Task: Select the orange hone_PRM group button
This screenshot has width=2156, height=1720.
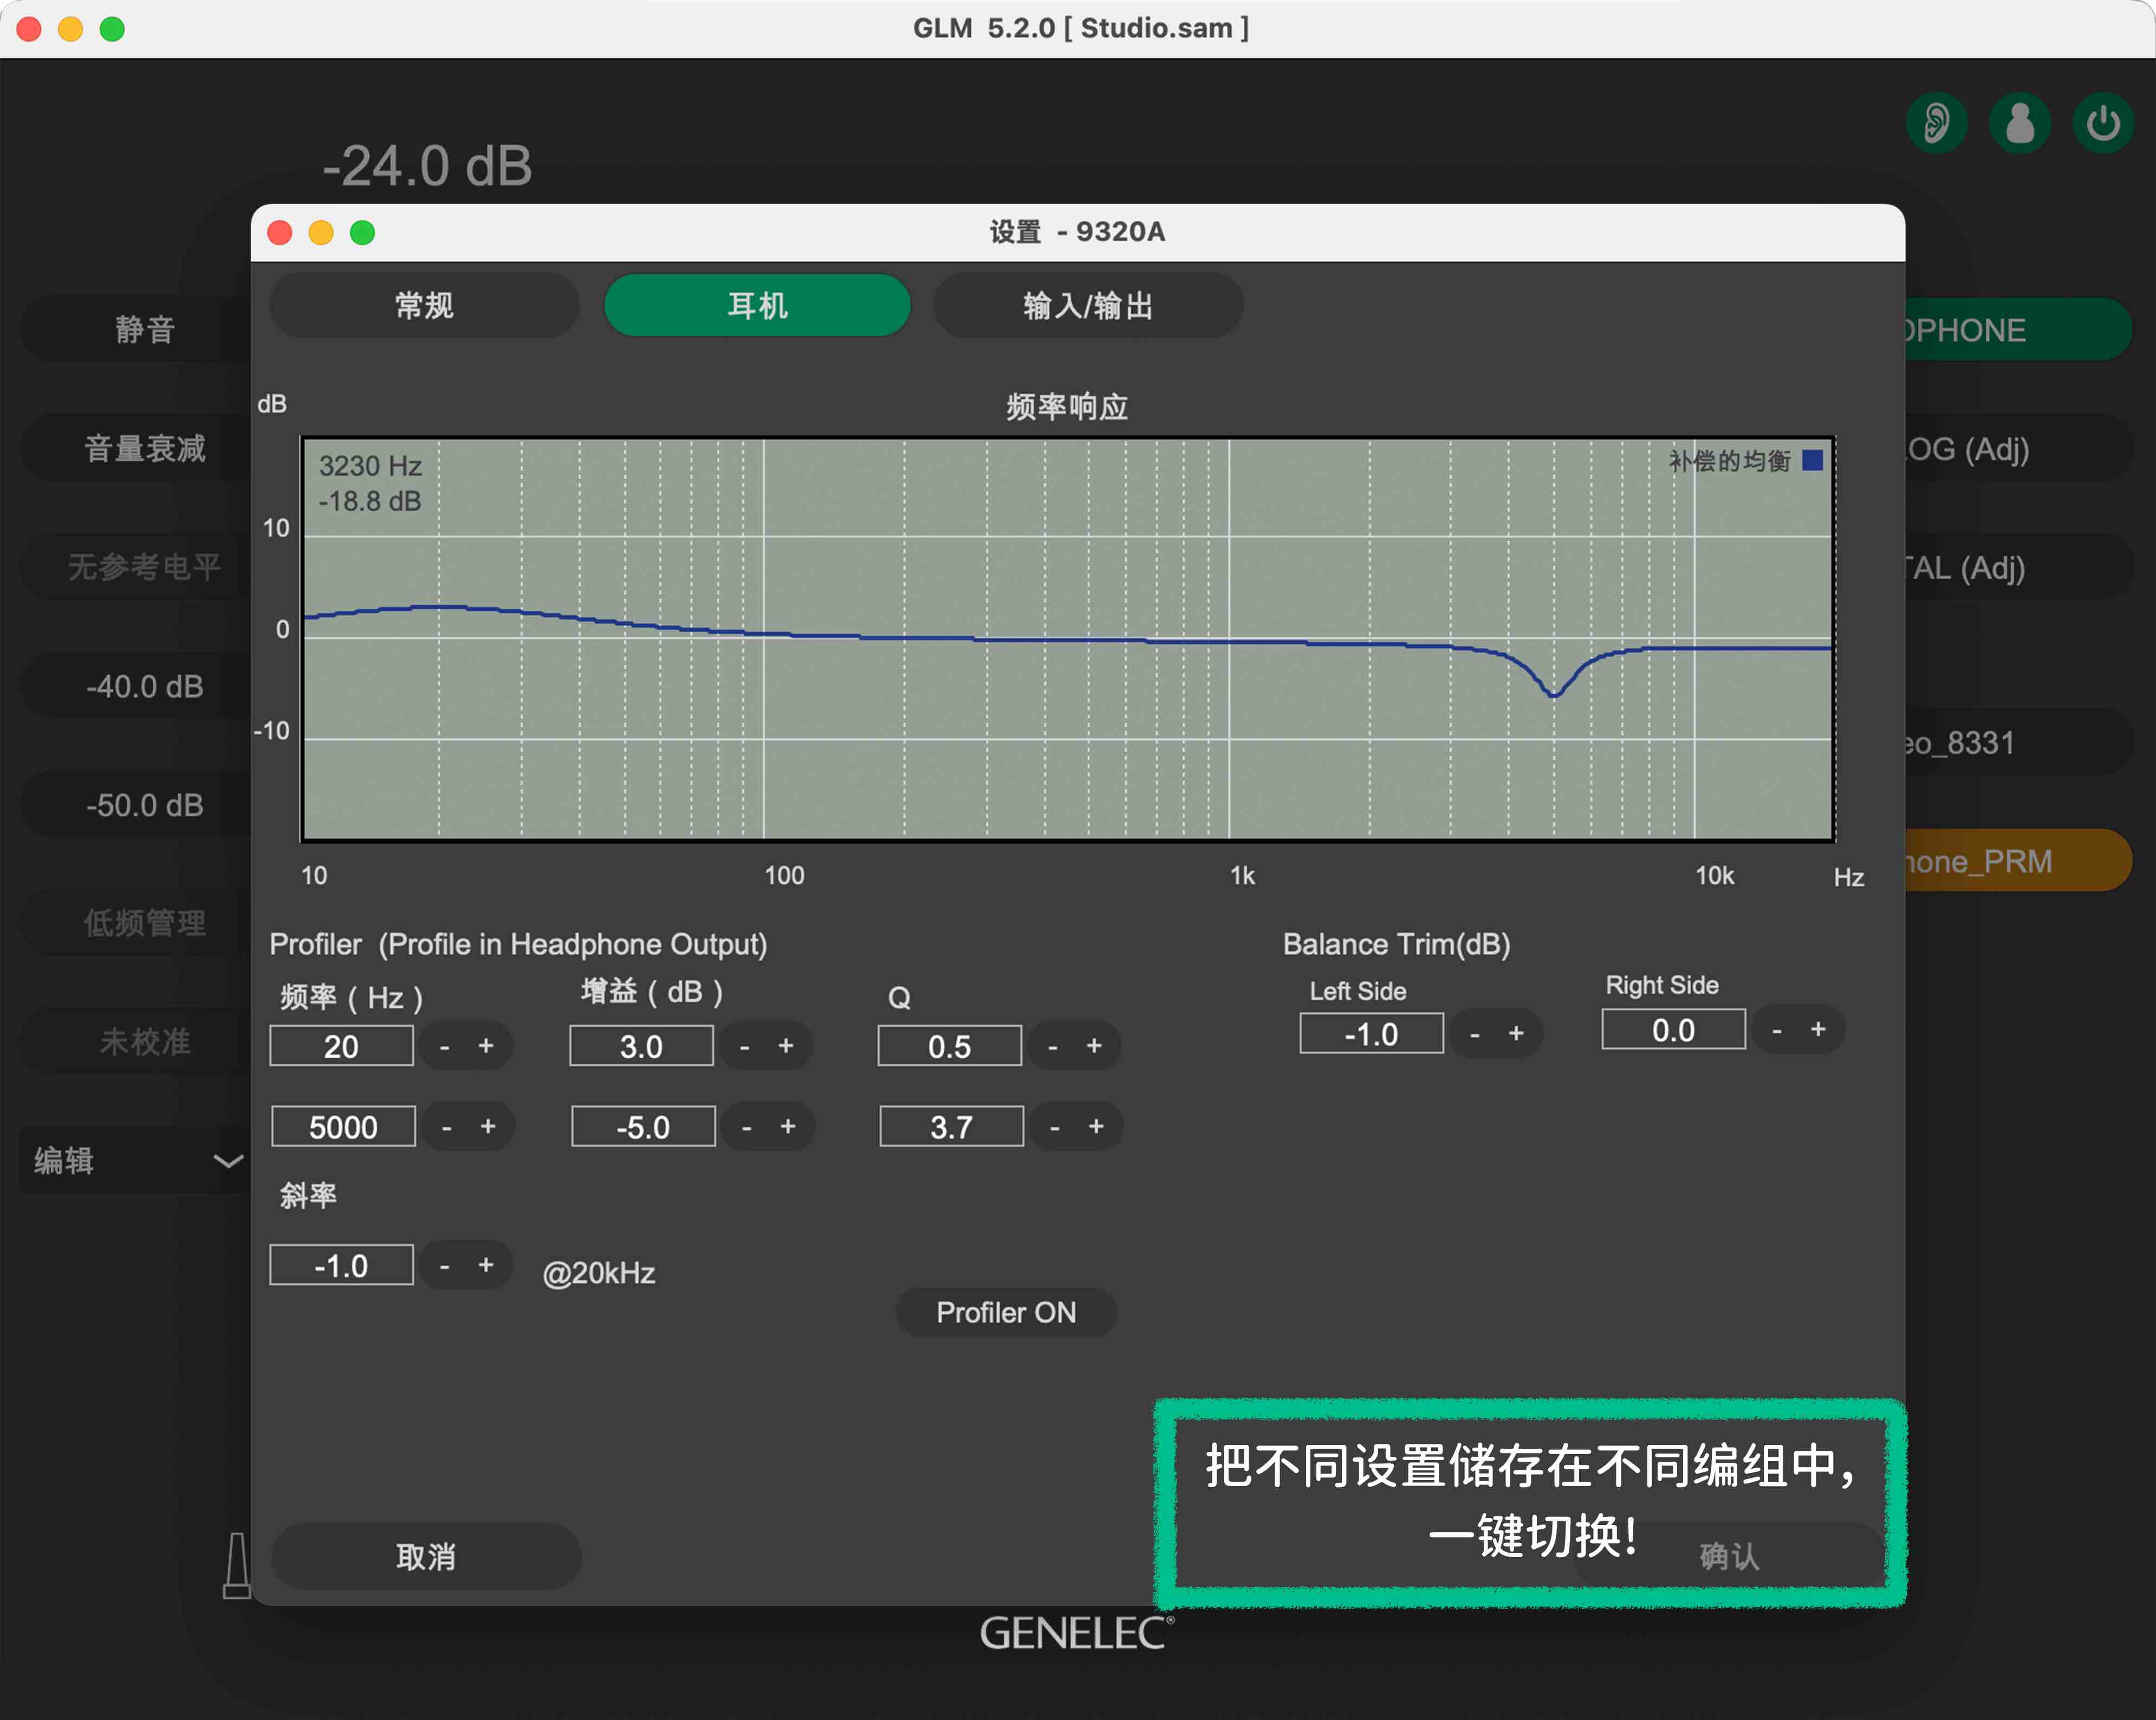Action: pos(2018,861)
